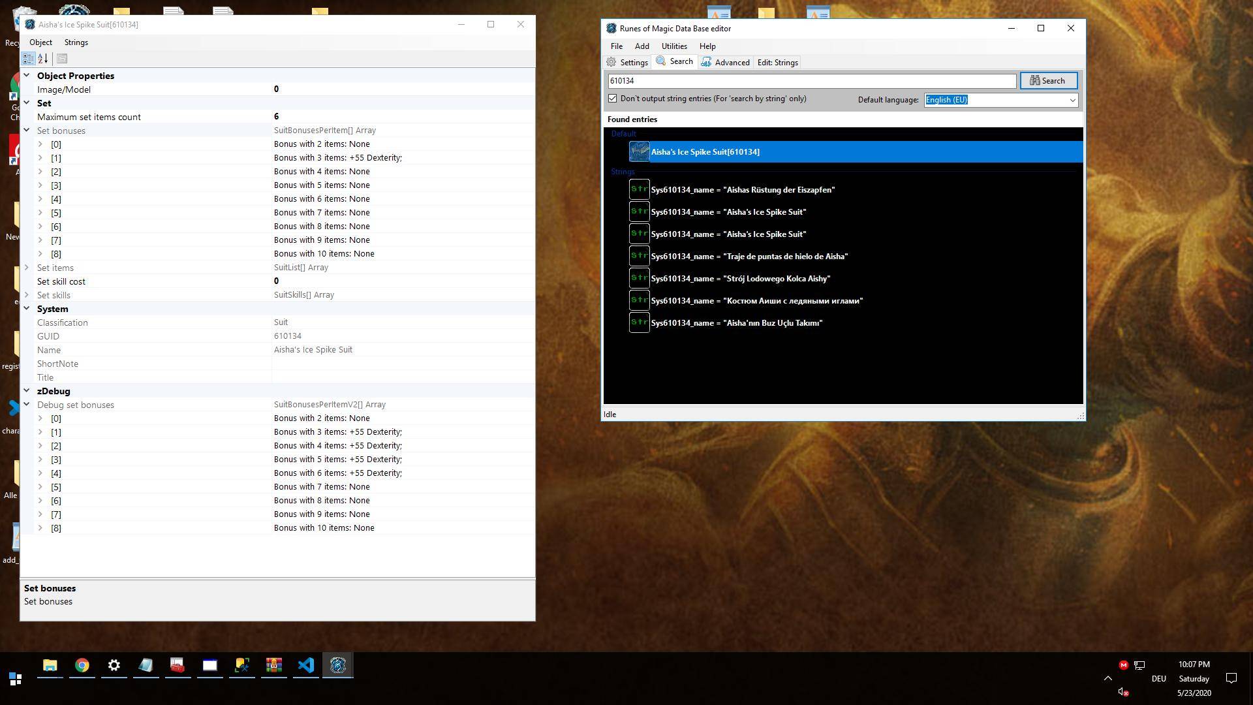
Task: Open the Settings tab with gear icon
Action: (626, 62)
